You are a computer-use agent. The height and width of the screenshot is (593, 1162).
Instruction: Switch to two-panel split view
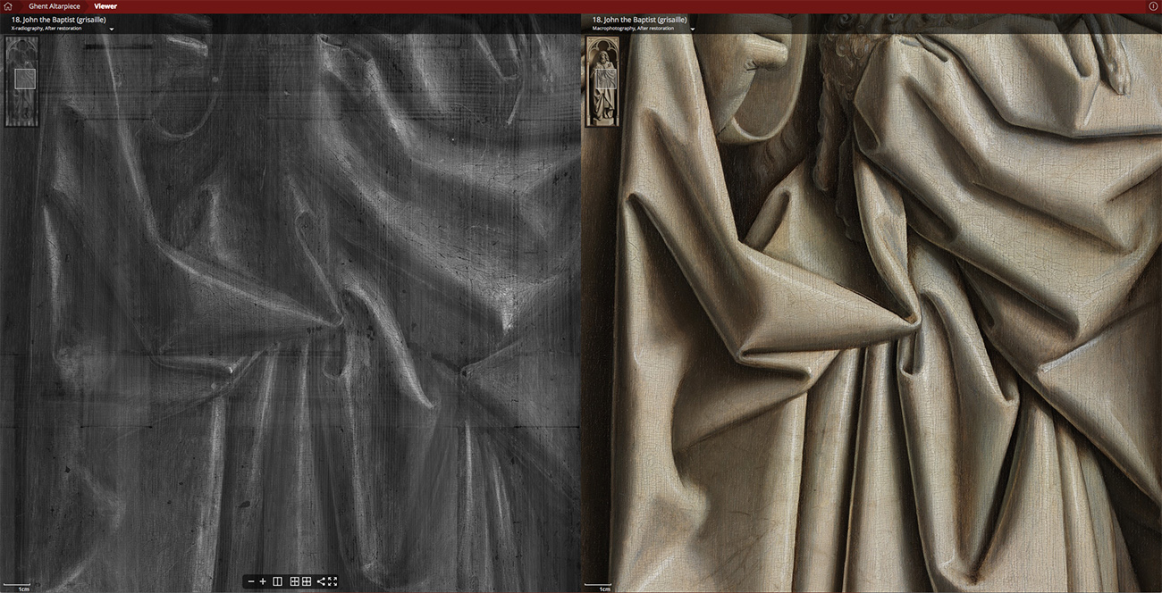(x=277, y=581)
